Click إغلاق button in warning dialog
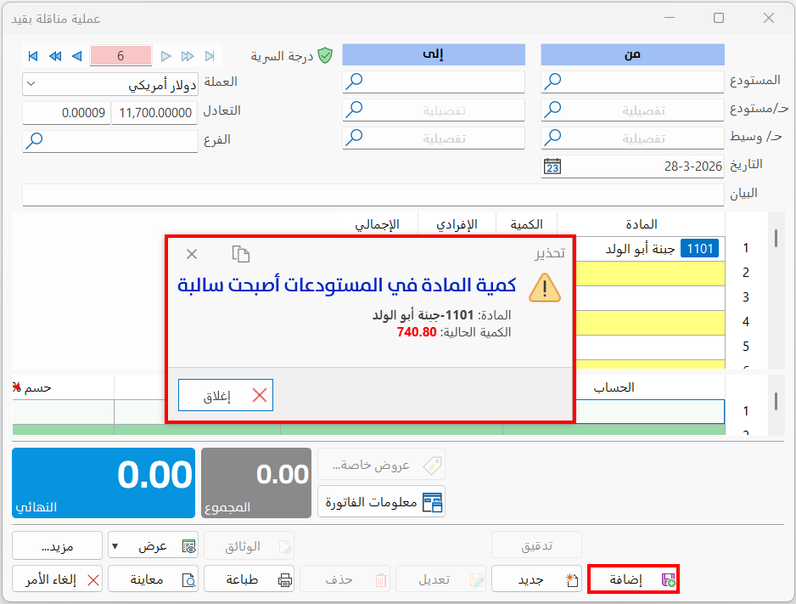The width and height of the screenshot is (796, 604). click(x=226, y=395)
